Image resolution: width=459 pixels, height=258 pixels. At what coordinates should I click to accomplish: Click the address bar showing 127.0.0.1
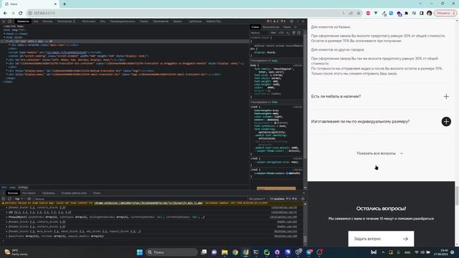click(x=184, y=13)
